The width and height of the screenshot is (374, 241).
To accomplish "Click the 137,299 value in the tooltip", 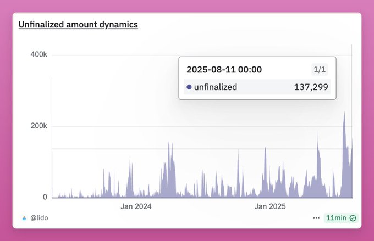I will [x=311, y=87].
